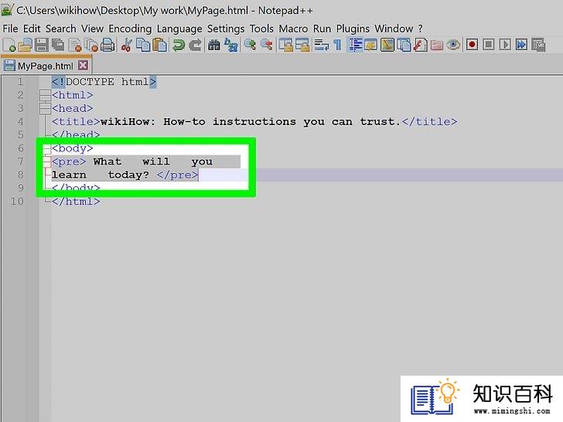The height and width of the screenshot is (422, 563).
Task: Toggle the Indent Guide toolbar icon
Action: (355, 45)
